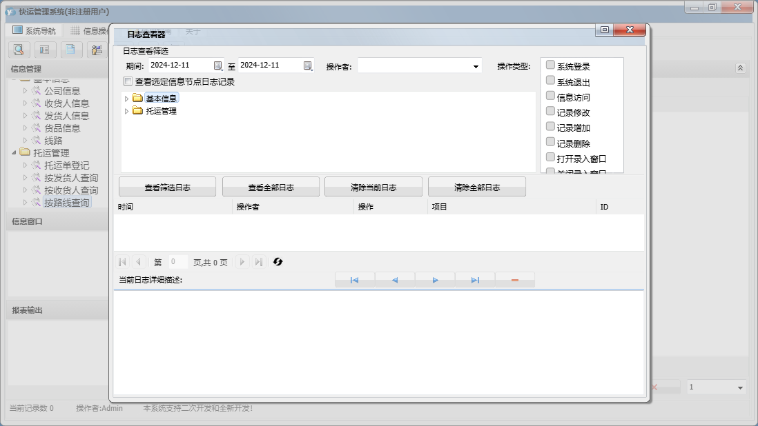Click the refresh page icon in pager
This screenshot has width=758, height=426.
point(278,261)
